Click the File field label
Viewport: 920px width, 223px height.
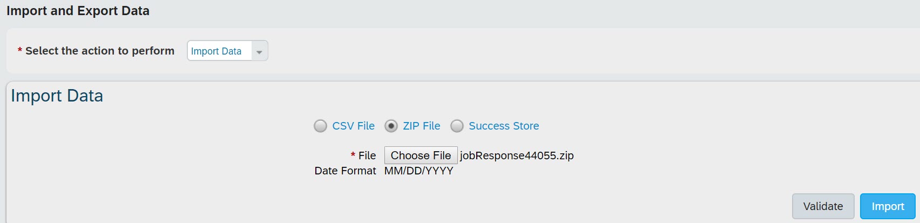point(367,156)
